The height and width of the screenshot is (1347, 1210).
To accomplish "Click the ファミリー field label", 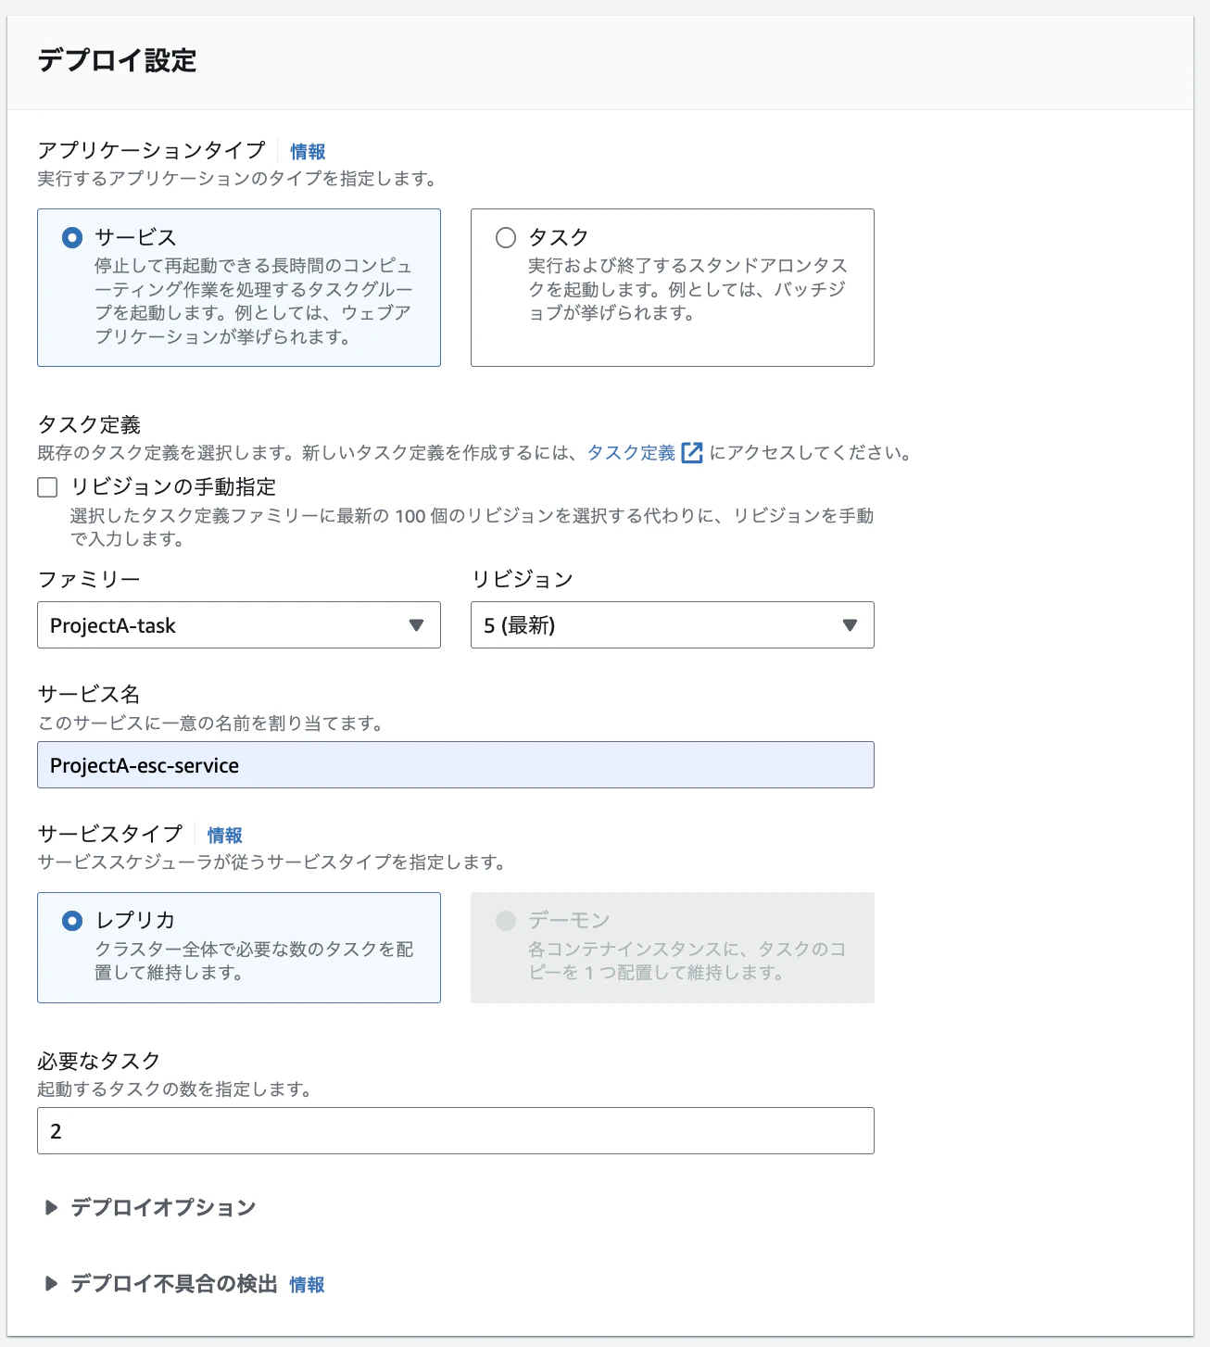I will click(89, 580).
